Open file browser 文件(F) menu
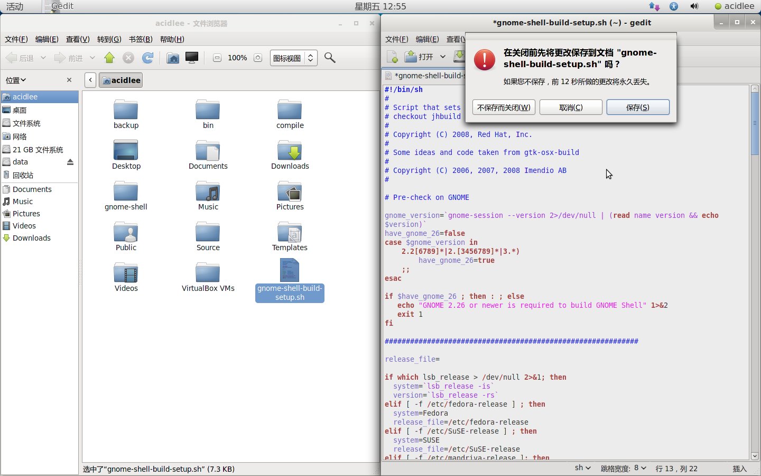Screen dimensions: 761x476 pos(16,39)
